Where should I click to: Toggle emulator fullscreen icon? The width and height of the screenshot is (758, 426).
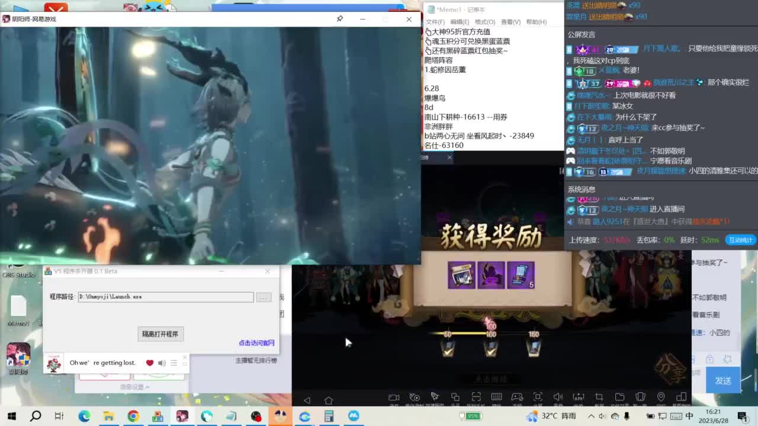(x=538, y=397)
